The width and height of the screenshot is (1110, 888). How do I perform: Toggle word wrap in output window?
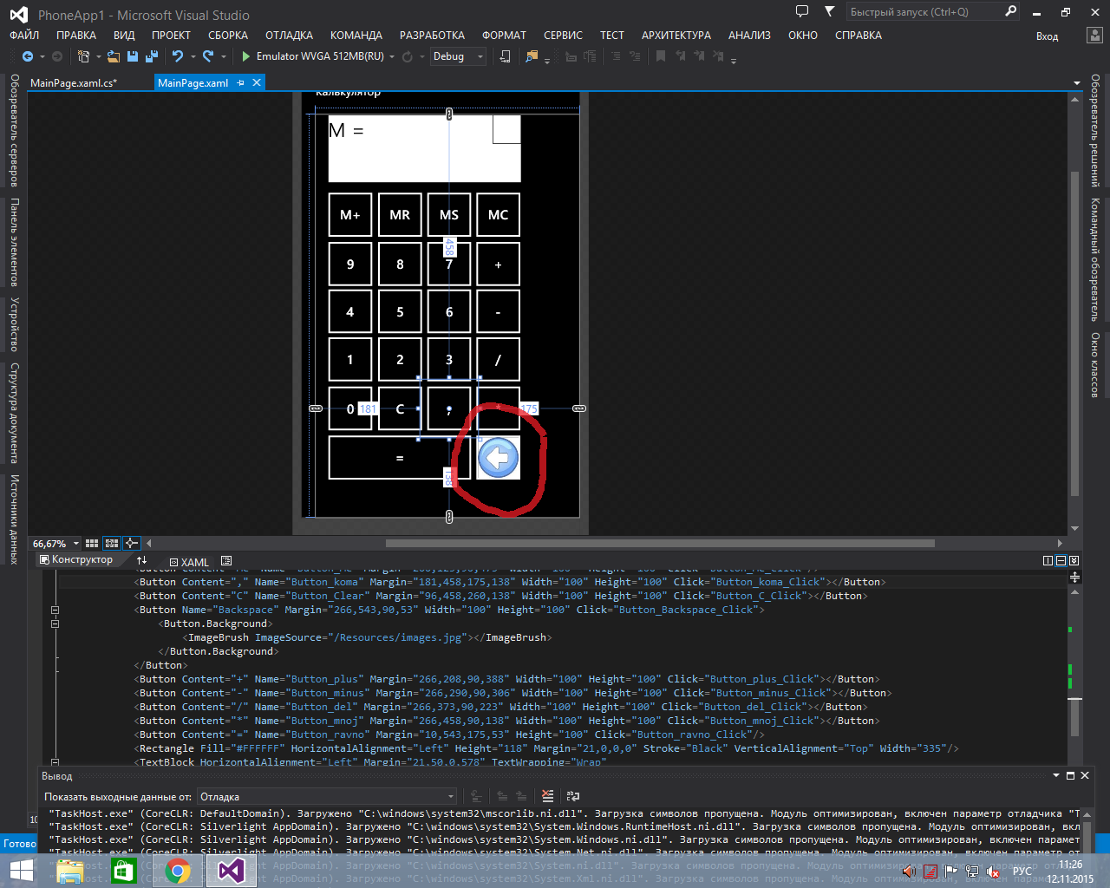point(572,795)
